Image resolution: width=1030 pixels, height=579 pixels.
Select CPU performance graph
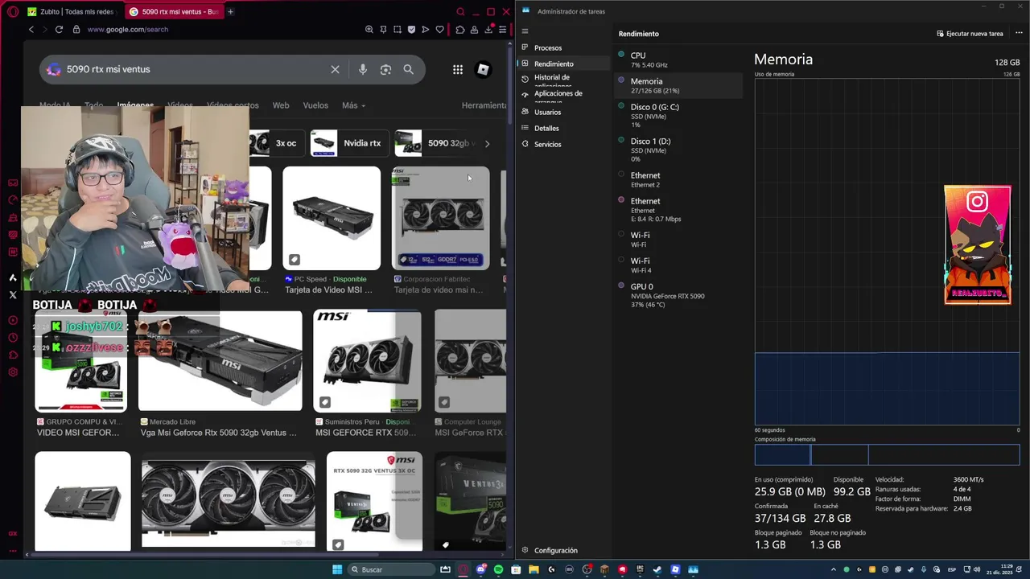click(x=678, y=60)
